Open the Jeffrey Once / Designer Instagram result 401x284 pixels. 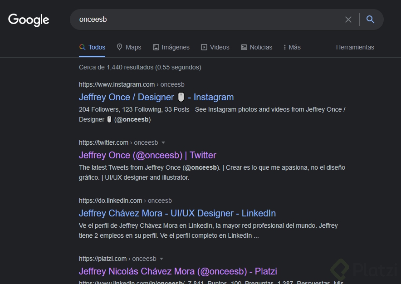click(156, 97)
